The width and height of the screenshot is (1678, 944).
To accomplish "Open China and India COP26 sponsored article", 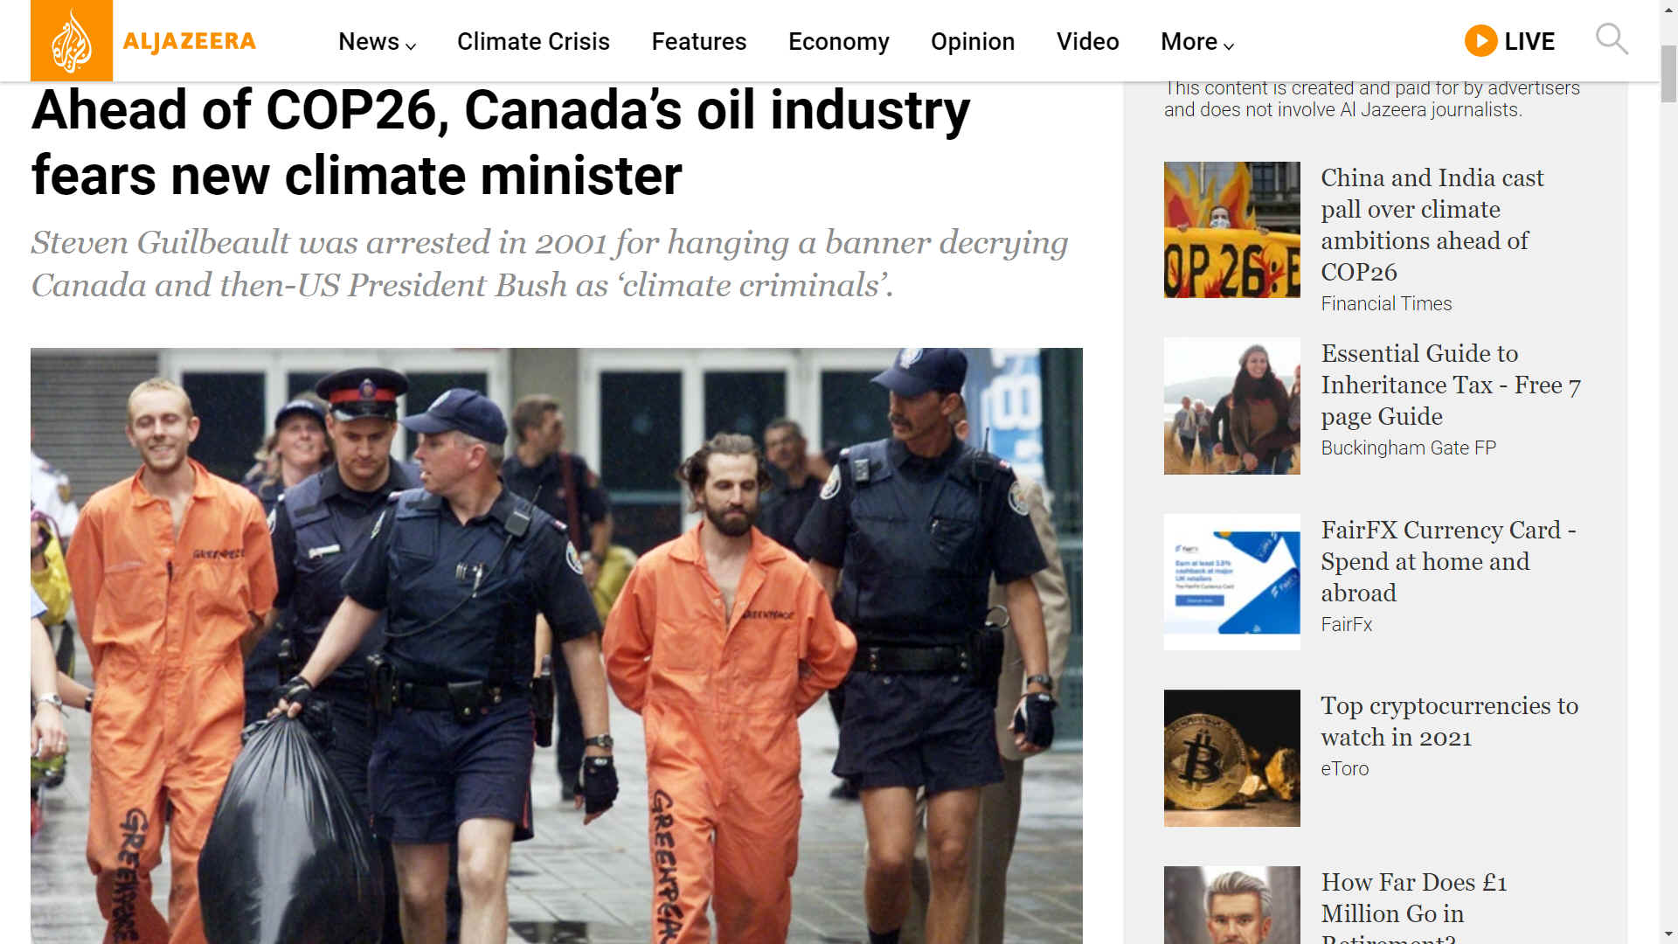I will pyautogui.click(x=1432, y=225).
